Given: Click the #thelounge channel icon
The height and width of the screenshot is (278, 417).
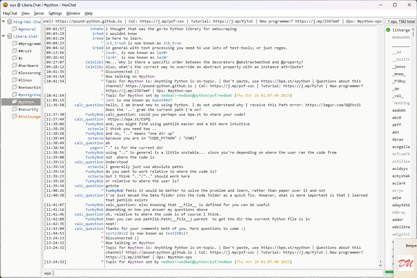Looking at the screenshot, I should point(15,117).
